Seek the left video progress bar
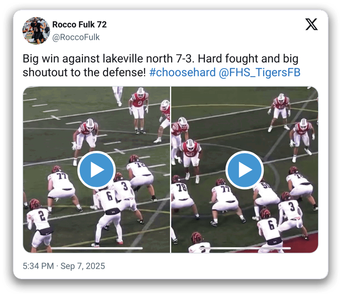The image size is (342, 296). [x=96, y=248]
